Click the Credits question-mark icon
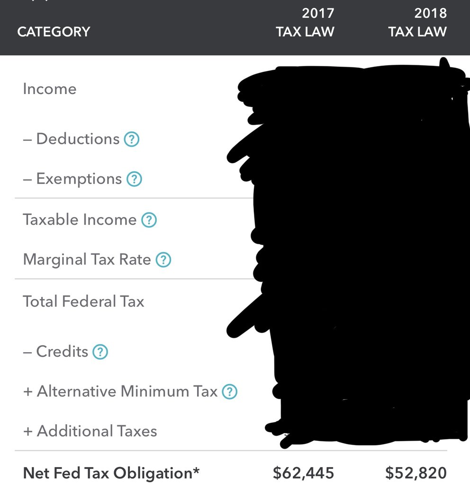 pyautogui.click(x=100, y=352)
